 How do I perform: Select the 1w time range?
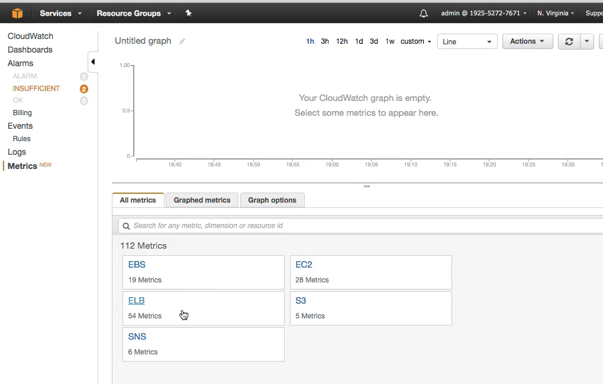coord(390,41)
